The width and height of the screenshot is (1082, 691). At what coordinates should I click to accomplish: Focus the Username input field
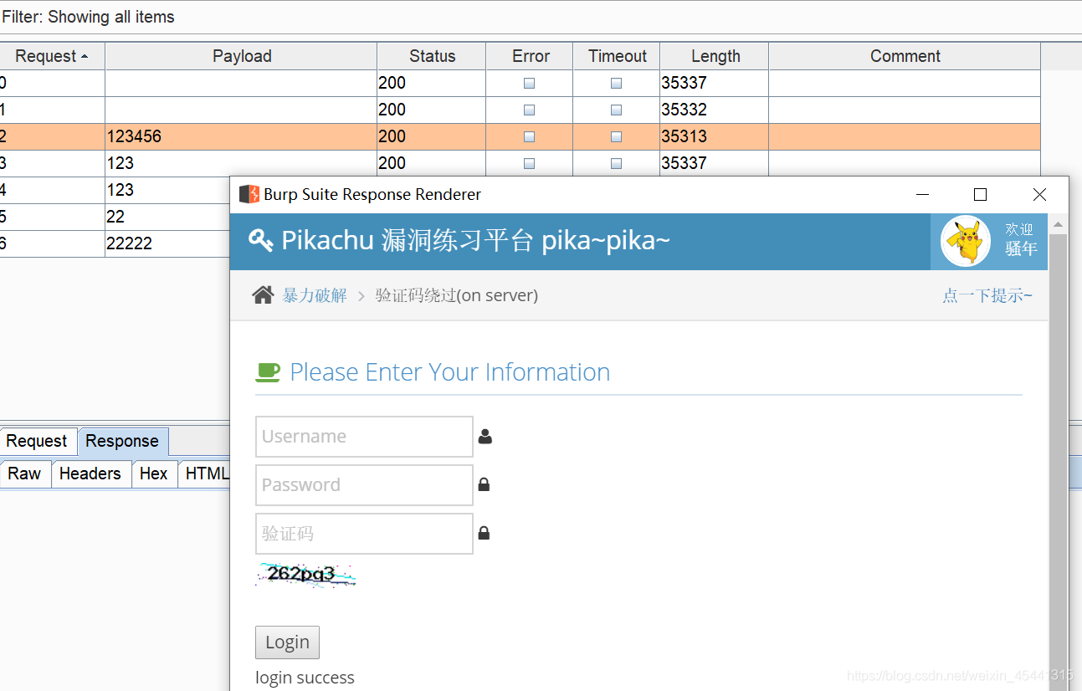click(364, 437)
